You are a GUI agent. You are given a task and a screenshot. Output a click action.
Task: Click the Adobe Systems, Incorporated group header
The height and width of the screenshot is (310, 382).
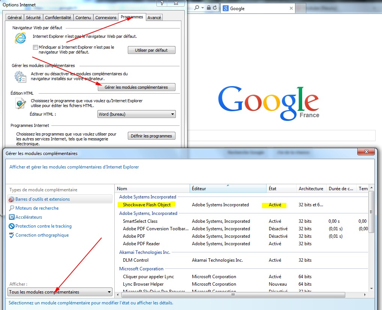[x=148, y=213]
